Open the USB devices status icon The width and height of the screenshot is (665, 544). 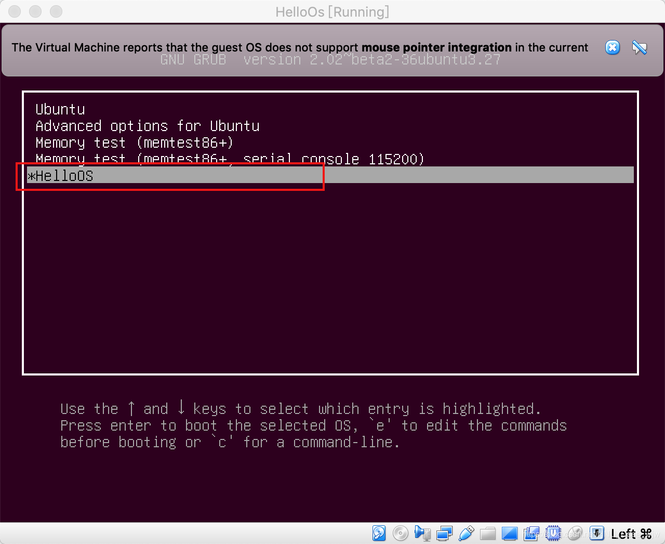pyautogui.click(x=466, y=533)
